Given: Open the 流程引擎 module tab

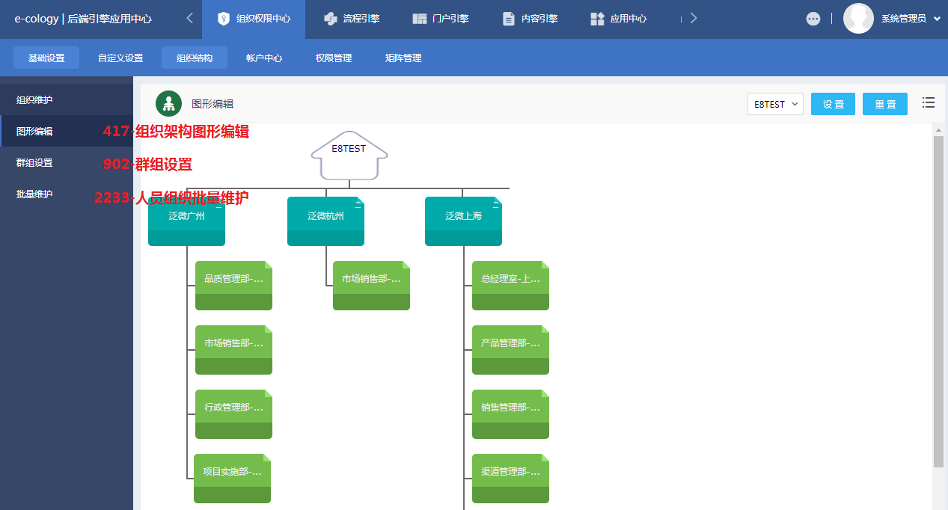Looking at the screenshot, I should pyautogui.click(x=352, y=19).
